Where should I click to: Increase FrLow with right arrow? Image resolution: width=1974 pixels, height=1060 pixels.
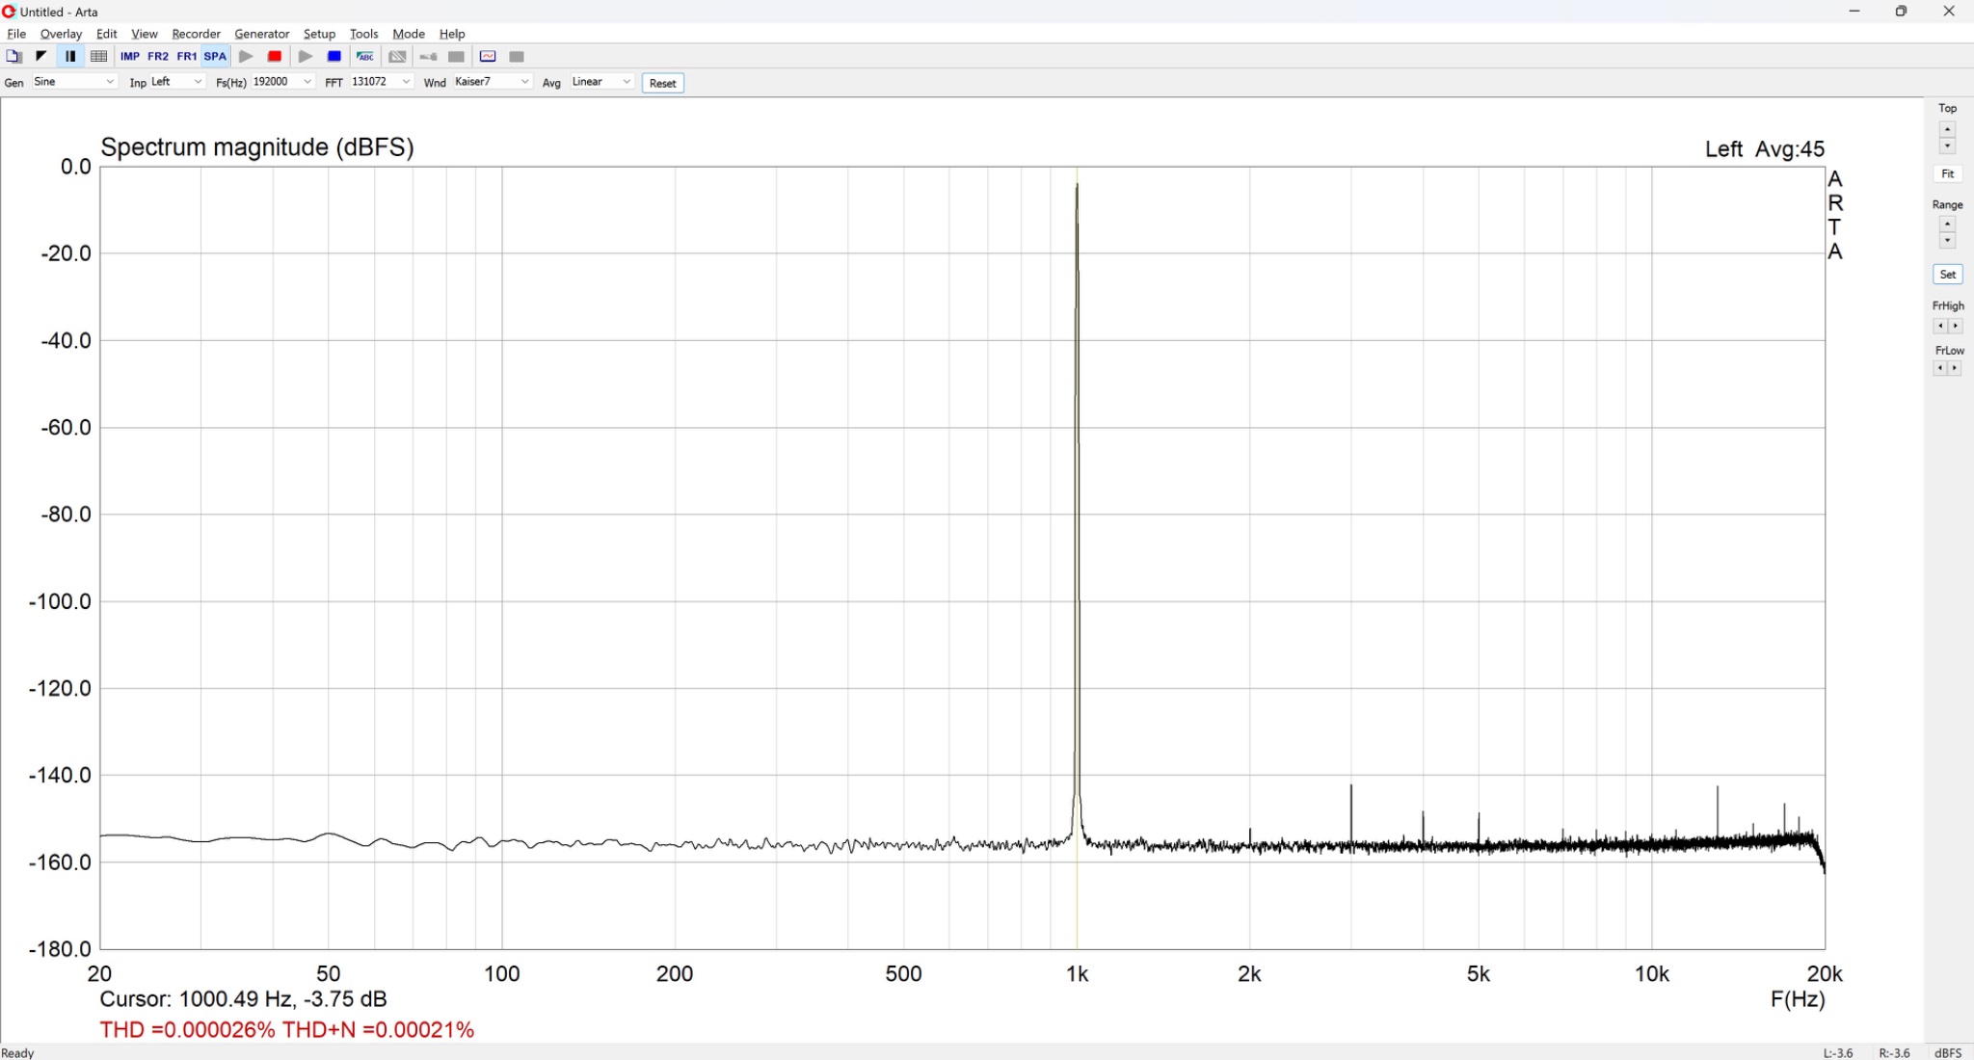point(1955,368)
